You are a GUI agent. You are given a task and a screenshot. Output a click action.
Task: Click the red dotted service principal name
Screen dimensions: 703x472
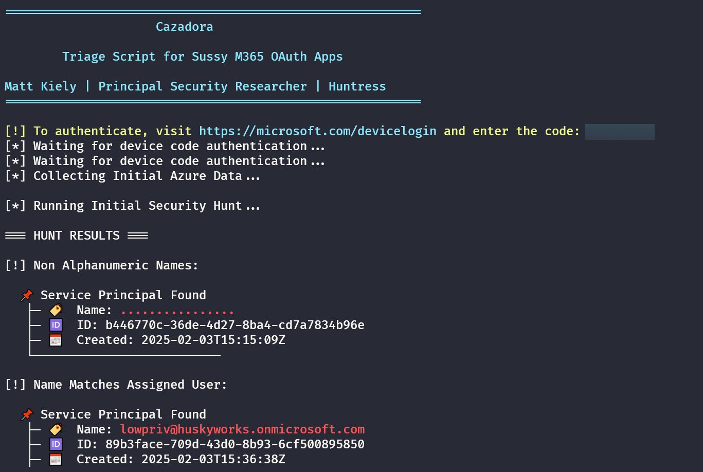pyautogui.click(x=177, y=311)
